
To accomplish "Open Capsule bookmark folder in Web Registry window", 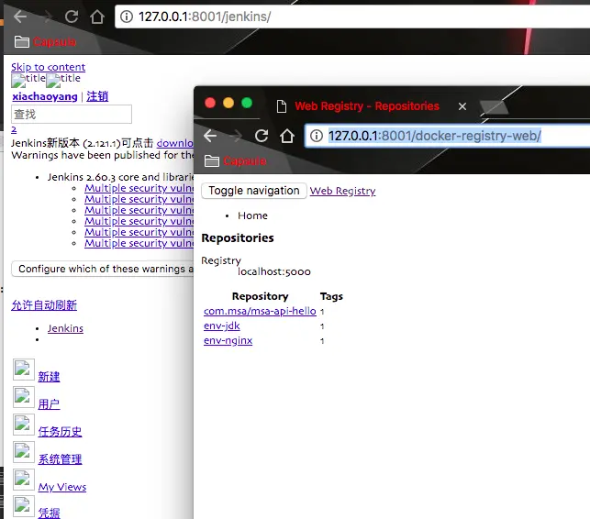I will (x=235, y=161).
